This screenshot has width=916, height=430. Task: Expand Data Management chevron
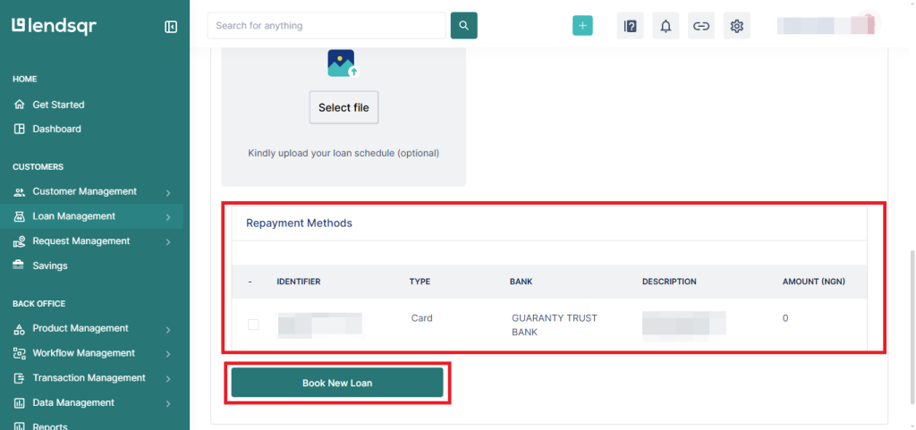click(x=167, y=403)
